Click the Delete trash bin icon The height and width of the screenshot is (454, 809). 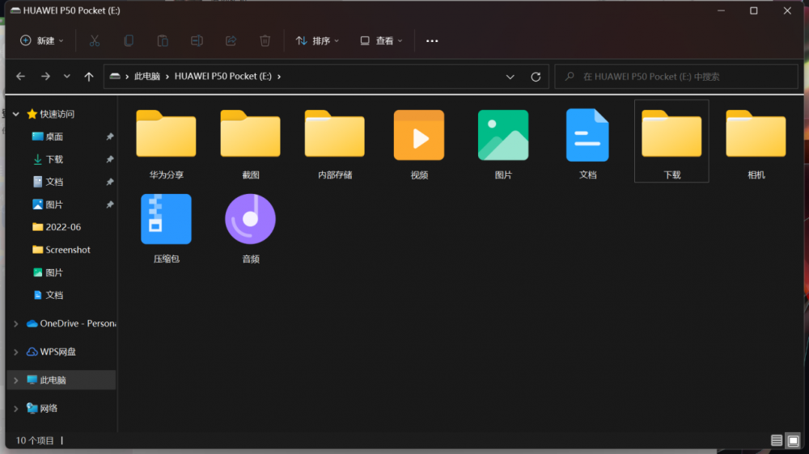click(265, 40)
